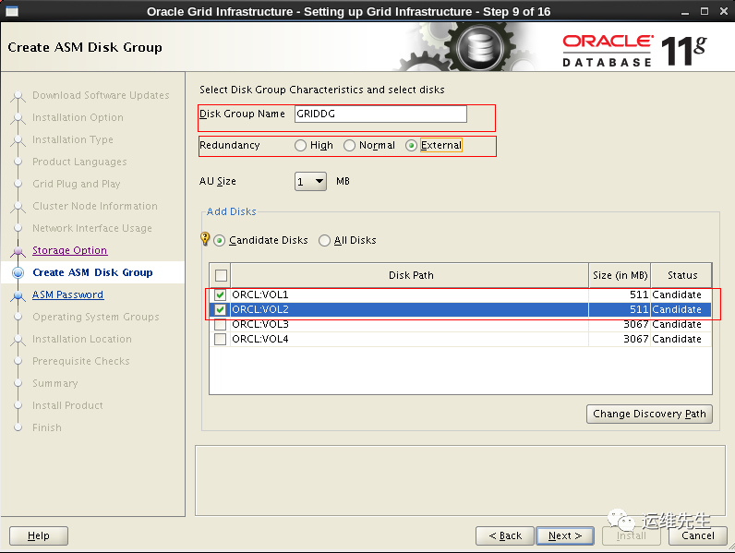Select Normal redundancy option

coord(349,145)
